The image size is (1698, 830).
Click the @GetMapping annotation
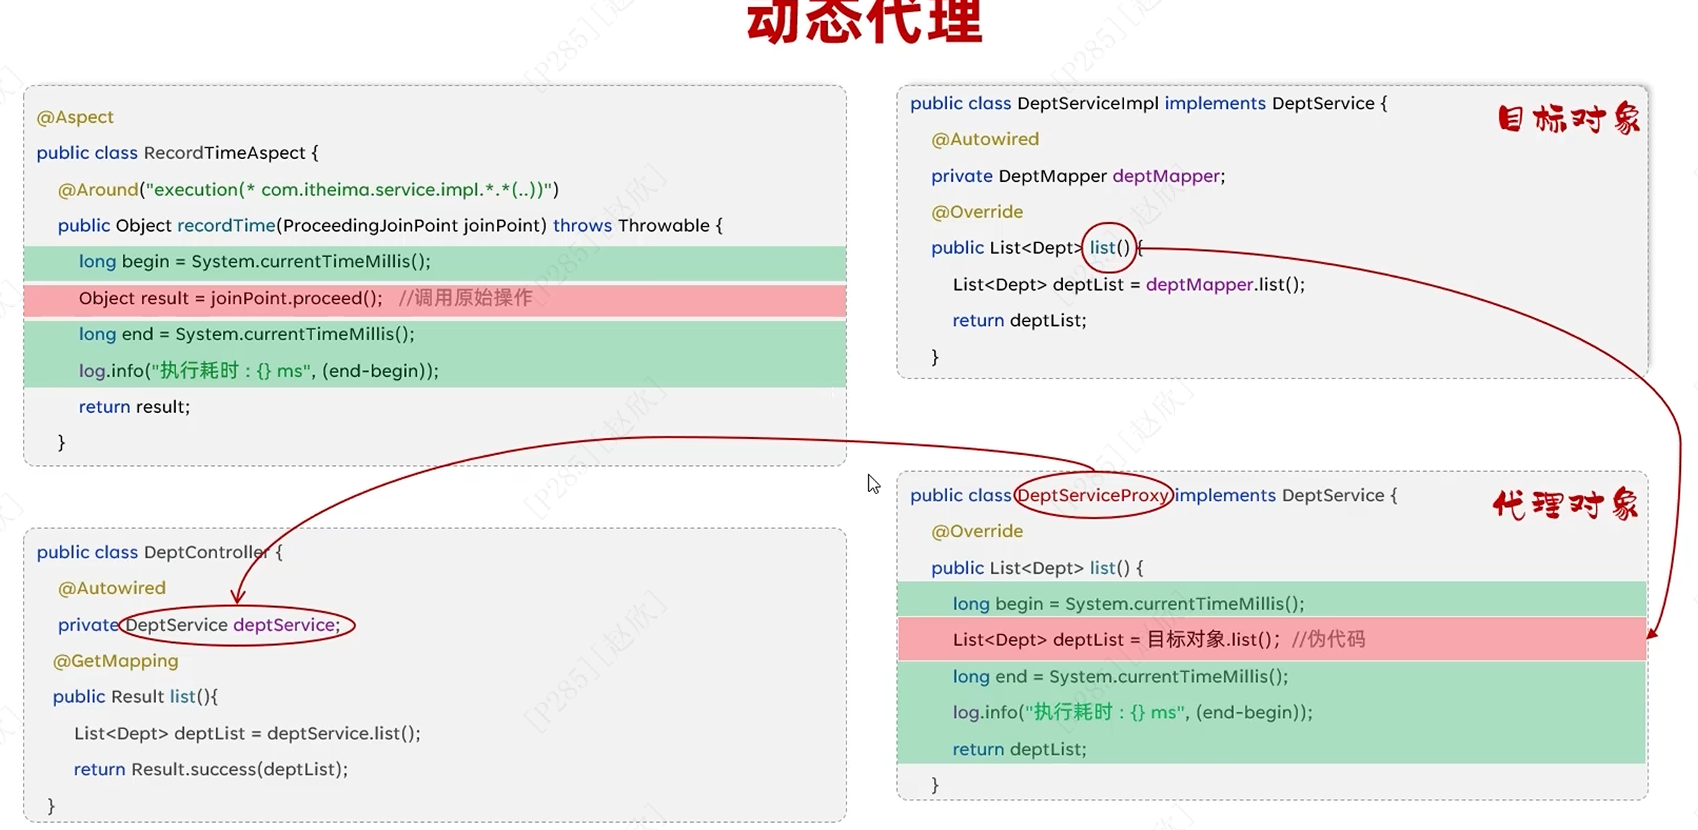(115, 661)
